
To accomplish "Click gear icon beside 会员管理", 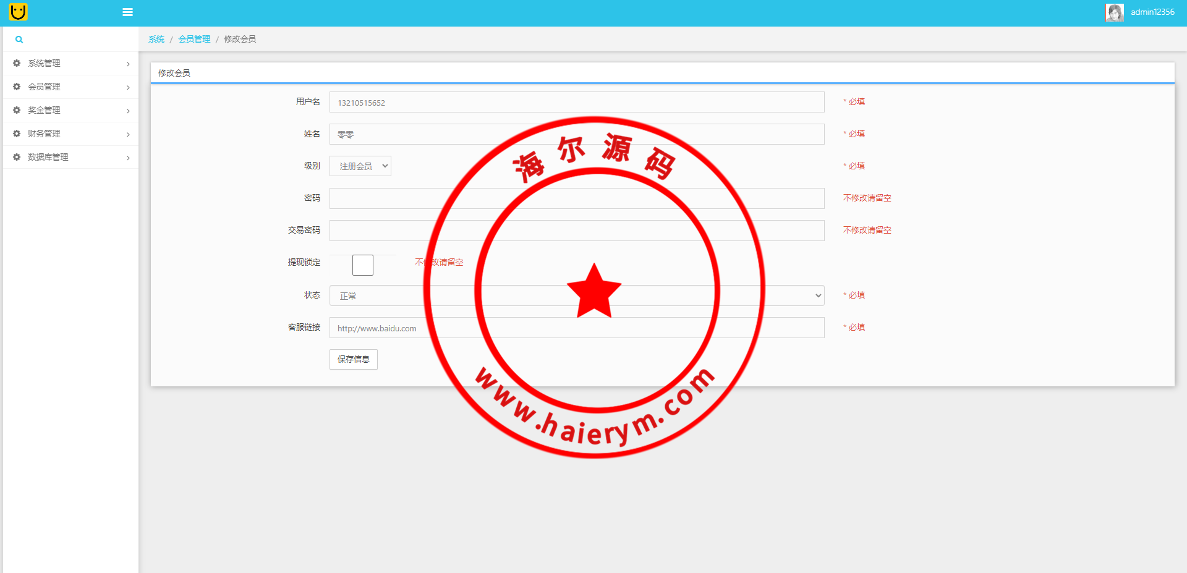I will [17, 87].
